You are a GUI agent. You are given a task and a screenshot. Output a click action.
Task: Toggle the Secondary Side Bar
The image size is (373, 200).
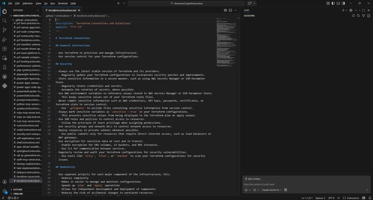tap(343, 3)
